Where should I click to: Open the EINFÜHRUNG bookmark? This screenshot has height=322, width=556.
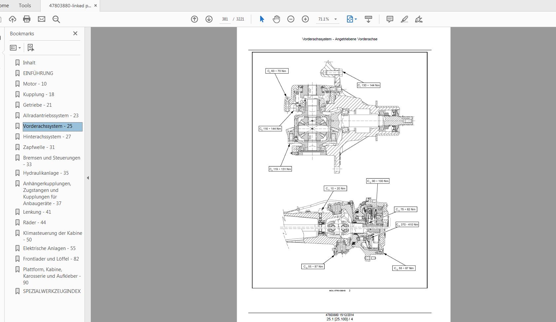coord(38,73)
